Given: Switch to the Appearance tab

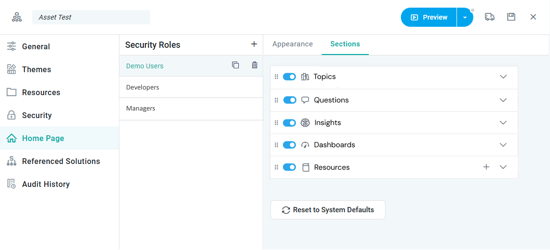Looking at the screenshot, I should coord(293,44).
